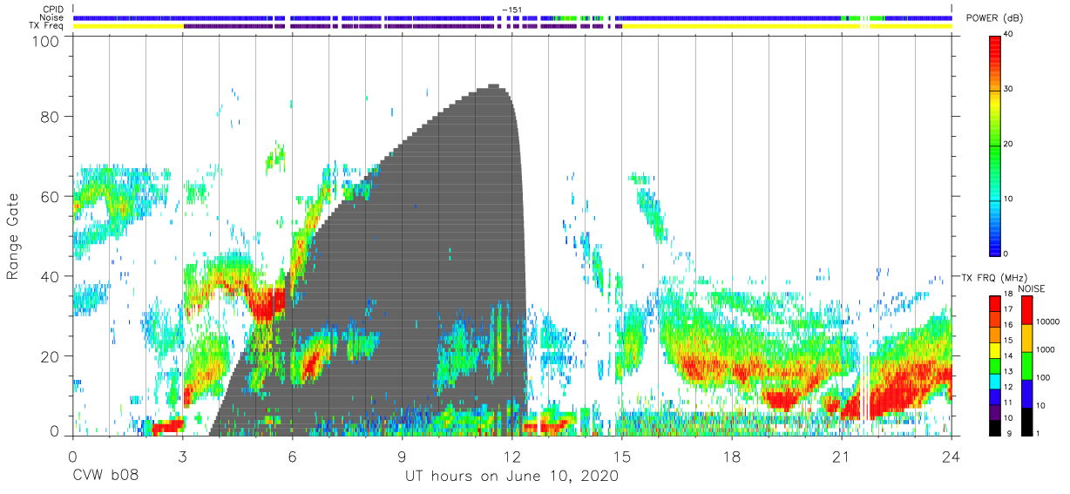
Task: Select the cyan 12-13 MHz TX frequency swatch
Action: click(995, 381)
